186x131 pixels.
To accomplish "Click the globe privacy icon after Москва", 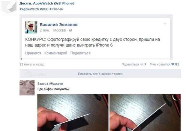I will [x=70, y=30].
